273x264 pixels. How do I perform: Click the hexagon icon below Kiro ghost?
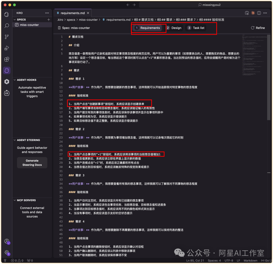[x=7, y=82]
